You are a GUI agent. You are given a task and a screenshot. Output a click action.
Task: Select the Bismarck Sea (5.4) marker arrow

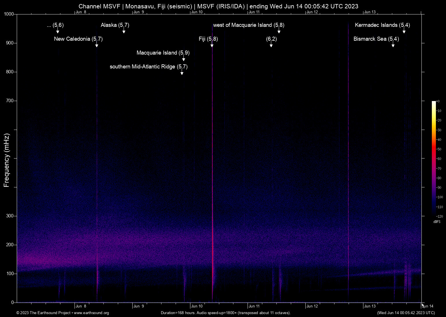pyautogui.click(x=393, y=45)
